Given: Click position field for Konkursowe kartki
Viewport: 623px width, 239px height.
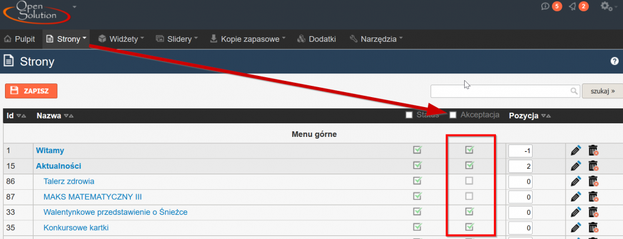Looking at the screenshot, I should [x=521, y=228].
